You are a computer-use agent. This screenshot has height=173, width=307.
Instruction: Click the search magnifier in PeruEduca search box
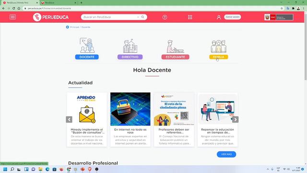coord(143,17)
